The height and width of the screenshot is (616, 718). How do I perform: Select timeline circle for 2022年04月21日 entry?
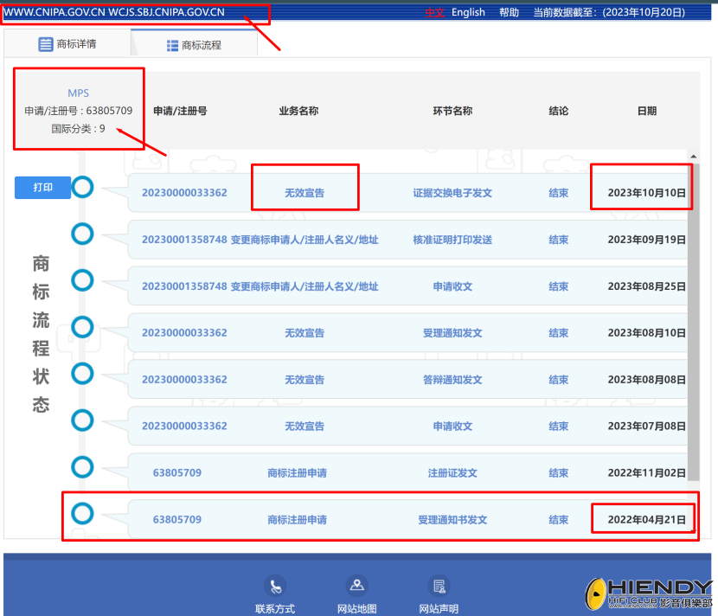pos(82,513)
